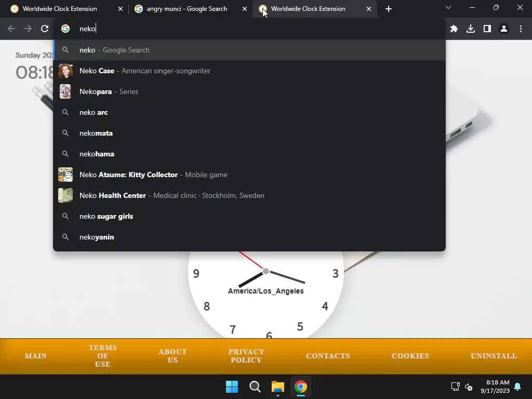Reload the page with the refresh icon

coord(45,29)
